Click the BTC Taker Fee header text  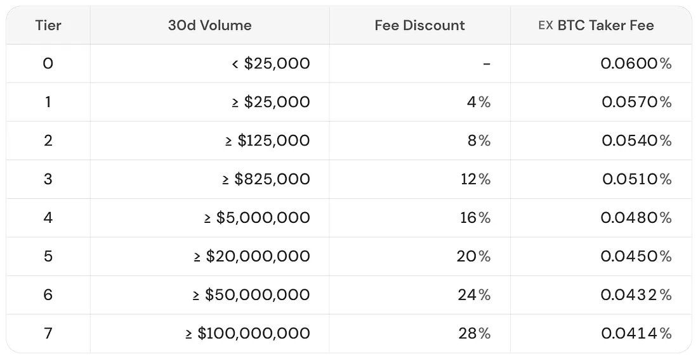605,25
